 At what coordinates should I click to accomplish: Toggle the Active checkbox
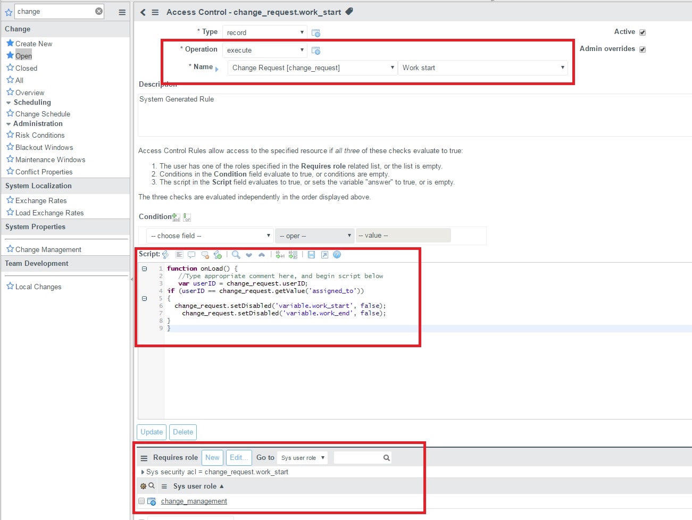pyautogui.click(x=643, y=32)
